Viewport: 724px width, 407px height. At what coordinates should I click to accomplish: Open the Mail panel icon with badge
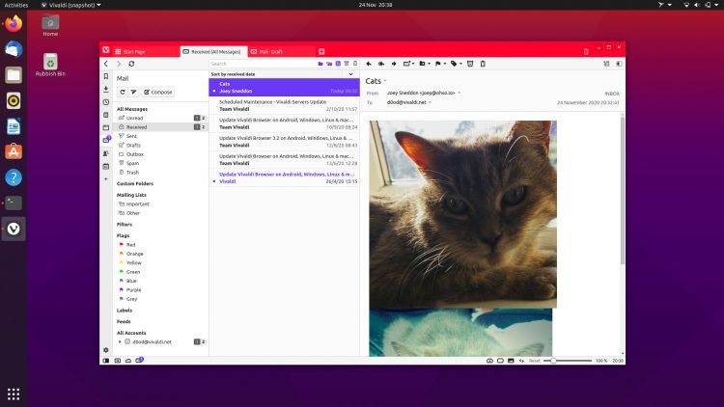click(x=106, y=140)
